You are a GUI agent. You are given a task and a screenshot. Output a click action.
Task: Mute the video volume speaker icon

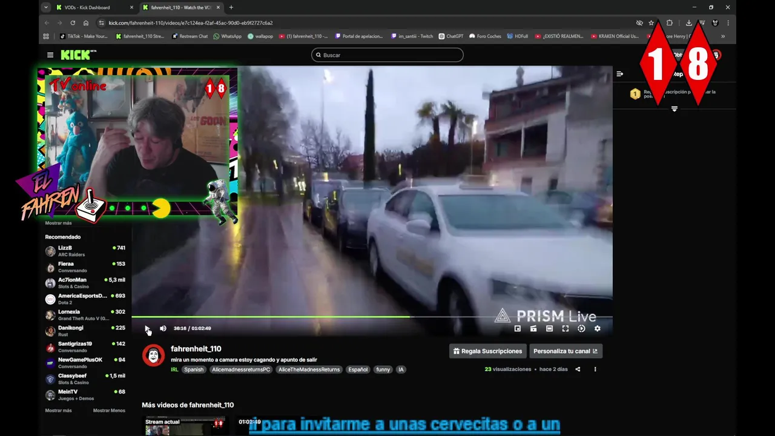[x=163, y=328]
